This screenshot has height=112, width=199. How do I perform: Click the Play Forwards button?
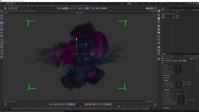(58, 104)
